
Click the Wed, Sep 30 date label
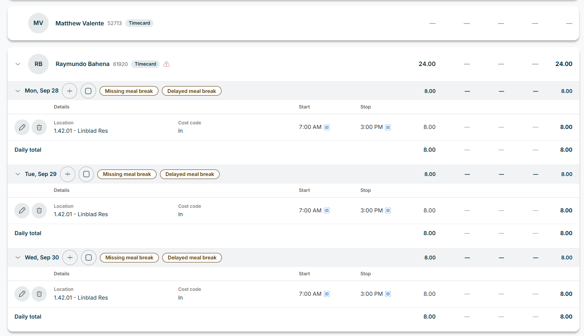pyautogui.click(x=42, y=257)
